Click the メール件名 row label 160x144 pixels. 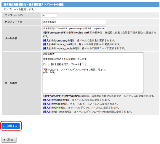point(11,39)
